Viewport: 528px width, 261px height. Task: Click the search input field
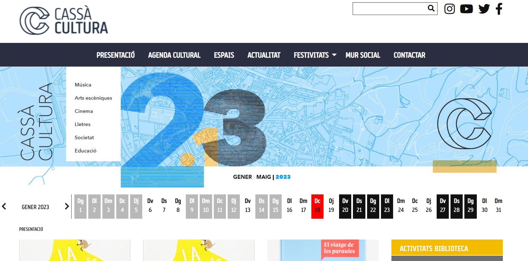[x=390, y=8]
